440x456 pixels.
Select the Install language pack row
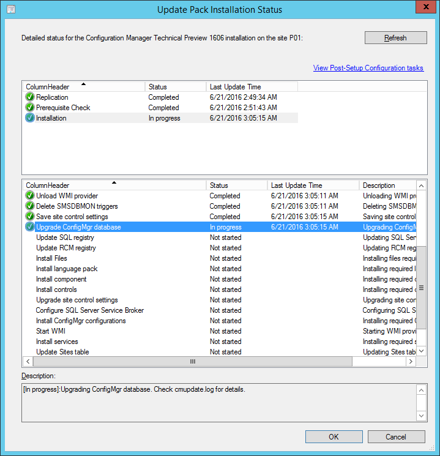click(220, 269)
